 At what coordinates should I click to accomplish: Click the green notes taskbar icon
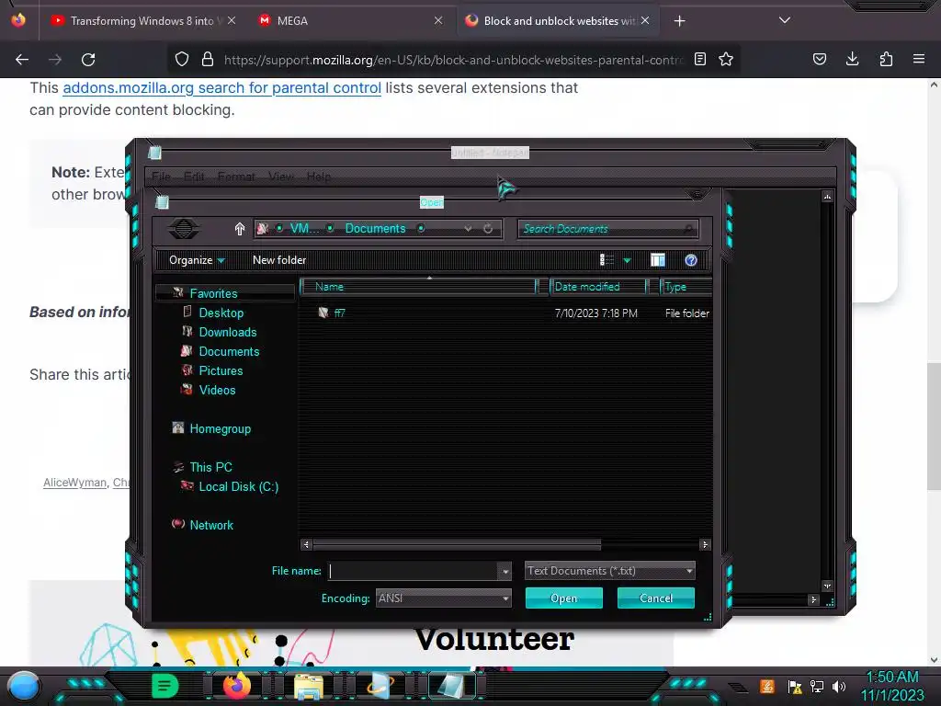click(164, 686)
